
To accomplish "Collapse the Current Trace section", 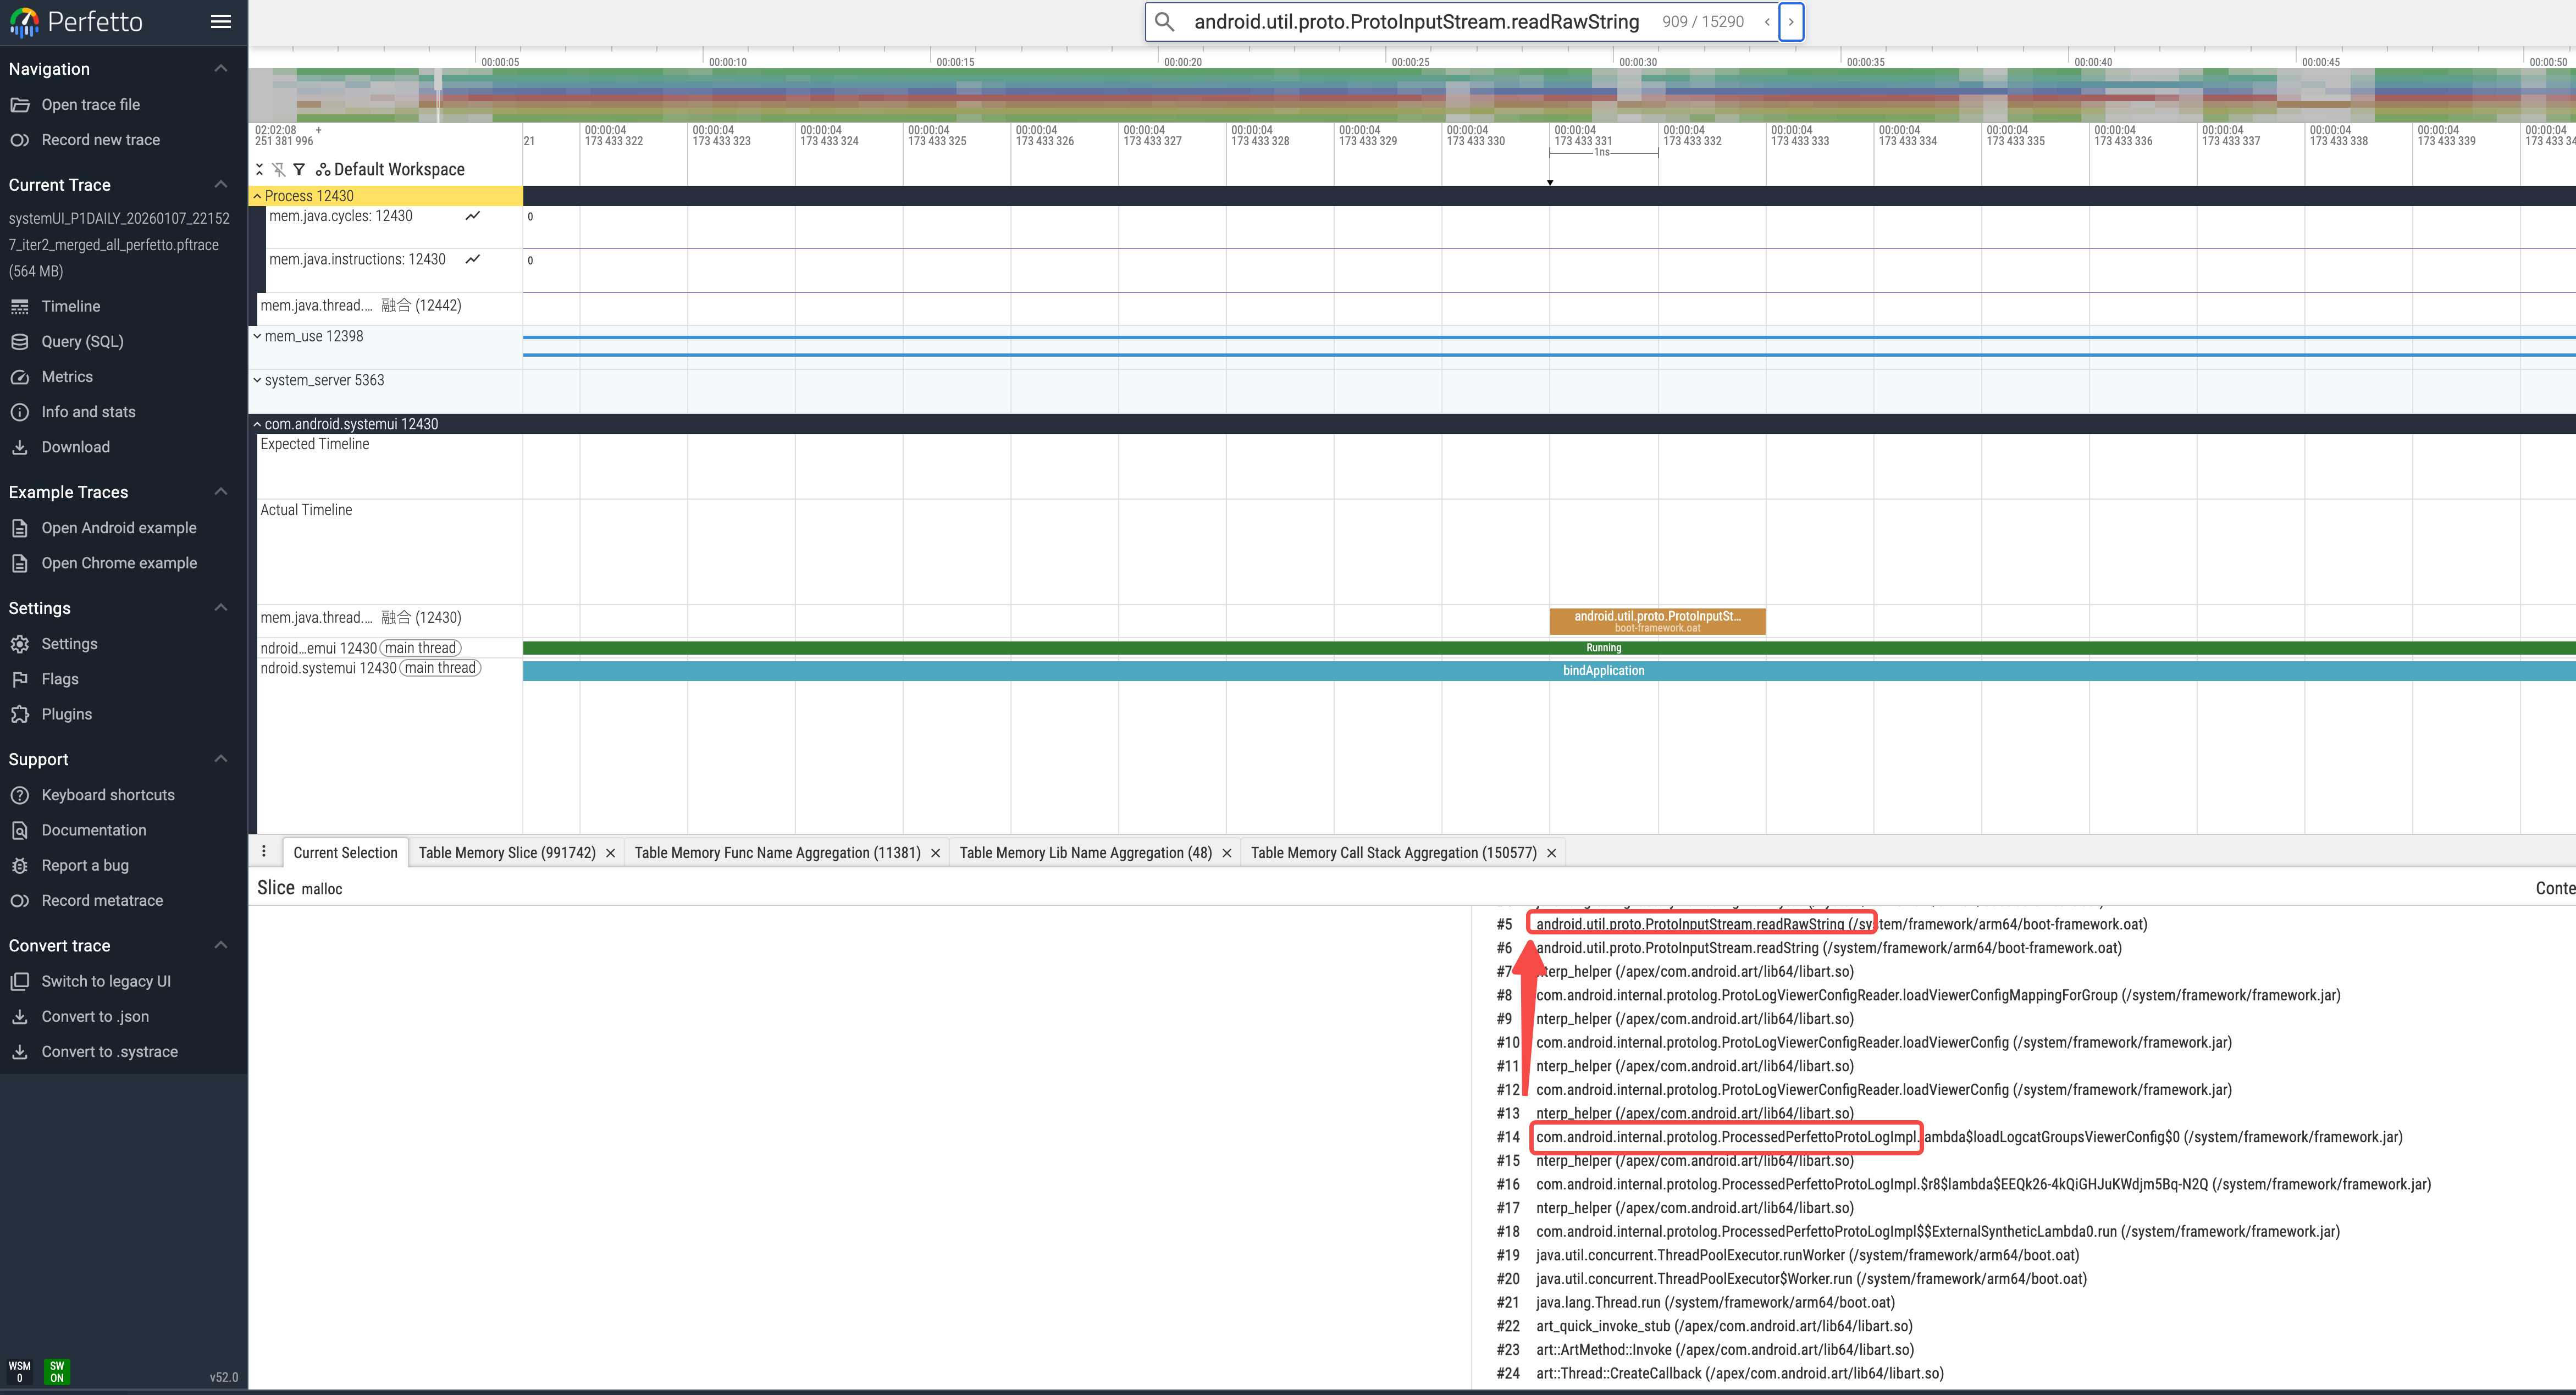I will pyautogui.click(x=221, y=184).
